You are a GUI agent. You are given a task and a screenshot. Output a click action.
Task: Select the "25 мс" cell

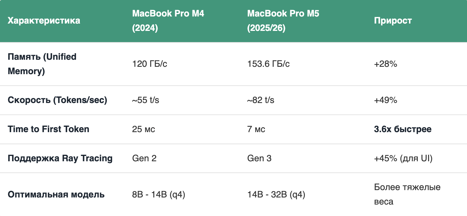click(143, 129)
